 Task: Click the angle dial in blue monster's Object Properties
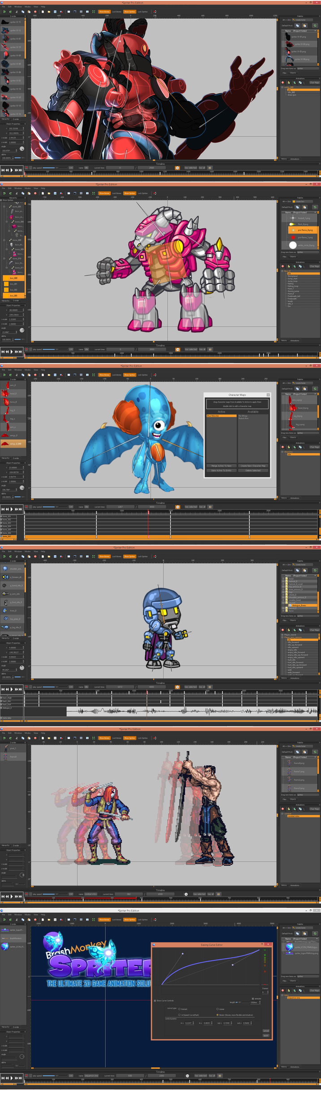point(22,488)
